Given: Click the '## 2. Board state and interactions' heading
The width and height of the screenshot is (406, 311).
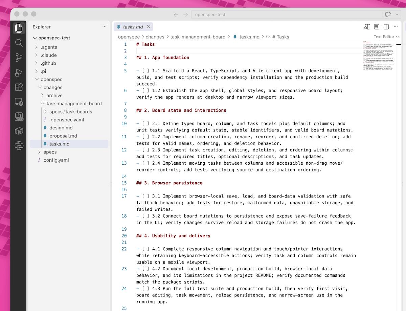Looking at the screenshot, I should point(181,110).
